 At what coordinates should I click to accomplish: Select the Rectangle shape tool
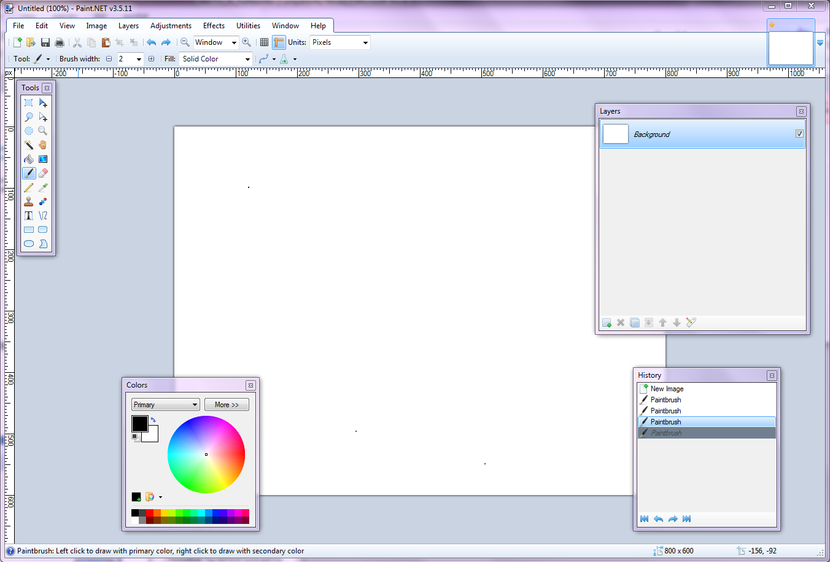(x=29, y=230)
